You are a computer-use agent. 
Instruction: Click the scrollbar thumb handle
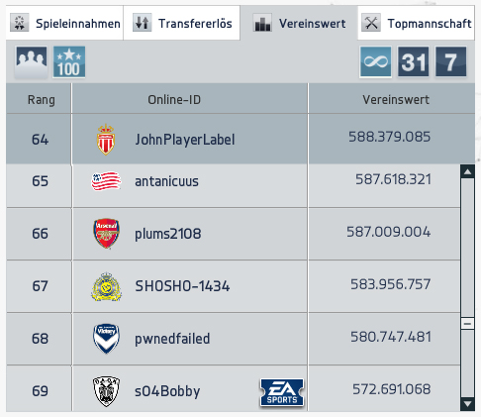(467, 323)
